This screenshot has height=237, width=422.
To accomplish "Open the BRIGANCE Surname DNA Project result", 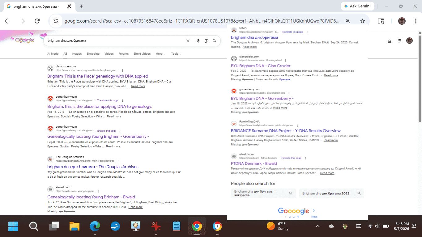I will point(286,131).
